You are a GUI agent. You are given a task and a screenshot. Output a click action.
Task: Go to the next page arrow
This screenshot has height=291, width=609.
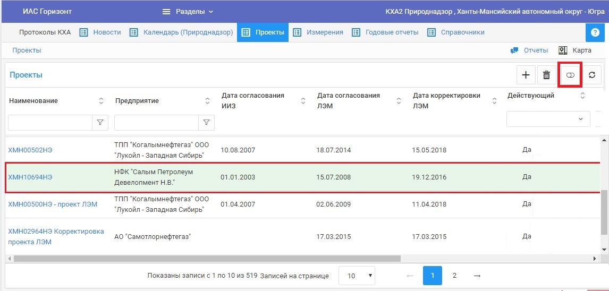tap(477, 276)
